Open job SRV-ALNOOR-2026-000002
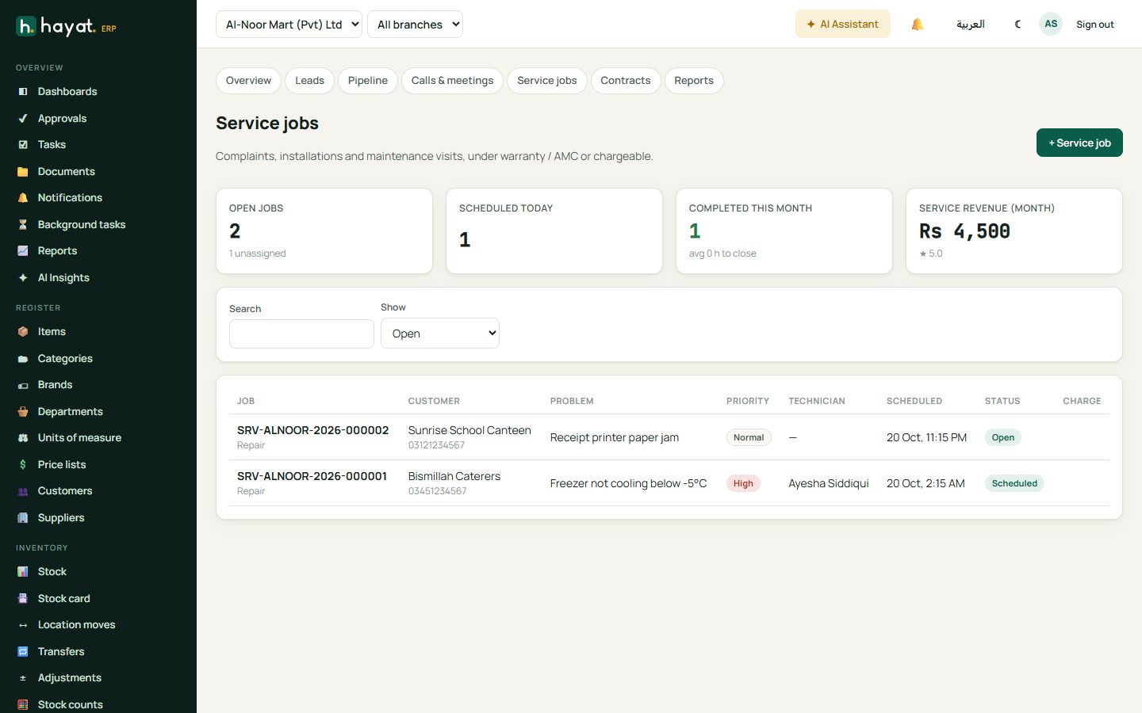Screen dimensions: 1142x713 click(312, 430)
